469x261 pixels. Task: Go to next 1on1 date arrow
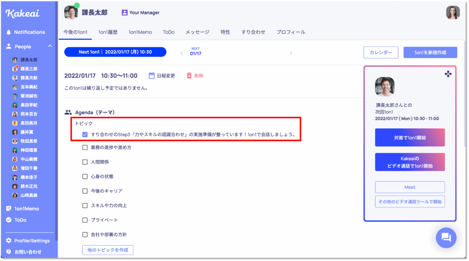click(x=291, y=53)
